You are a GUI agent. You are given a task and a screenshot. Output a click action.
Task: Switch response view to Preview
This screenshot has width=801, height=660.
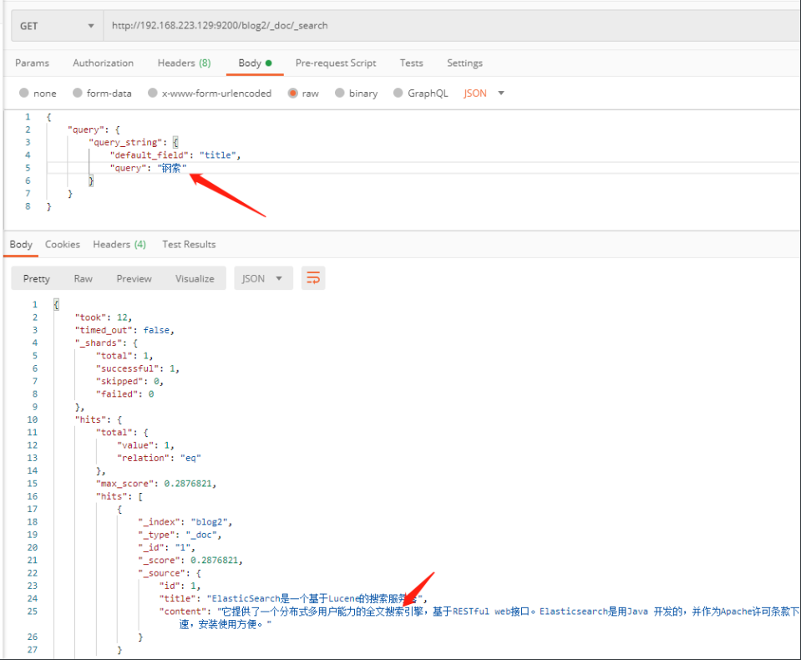134,278
